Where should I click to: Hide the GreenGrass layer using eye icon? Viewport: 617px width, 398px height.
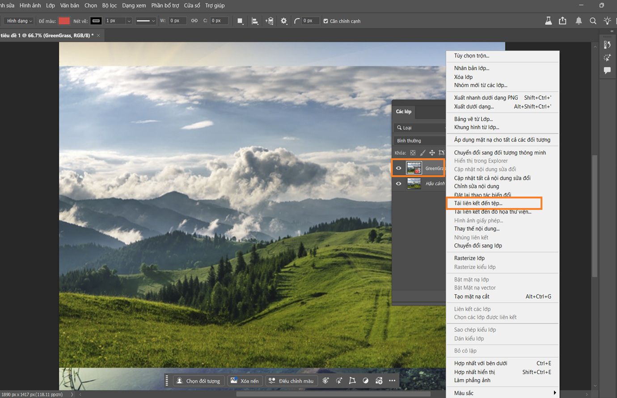point(399,168)
